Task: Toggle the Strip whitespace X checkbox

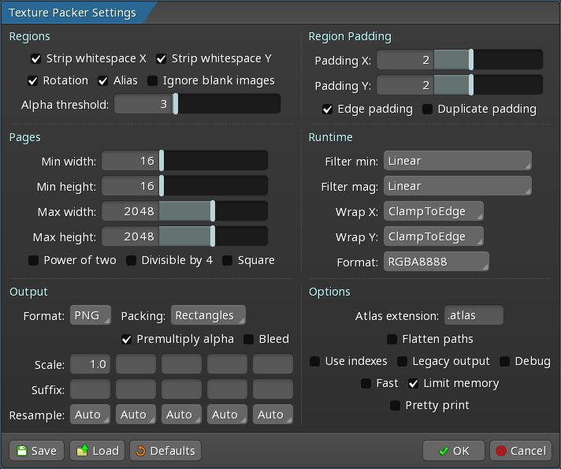Action: 35,58
